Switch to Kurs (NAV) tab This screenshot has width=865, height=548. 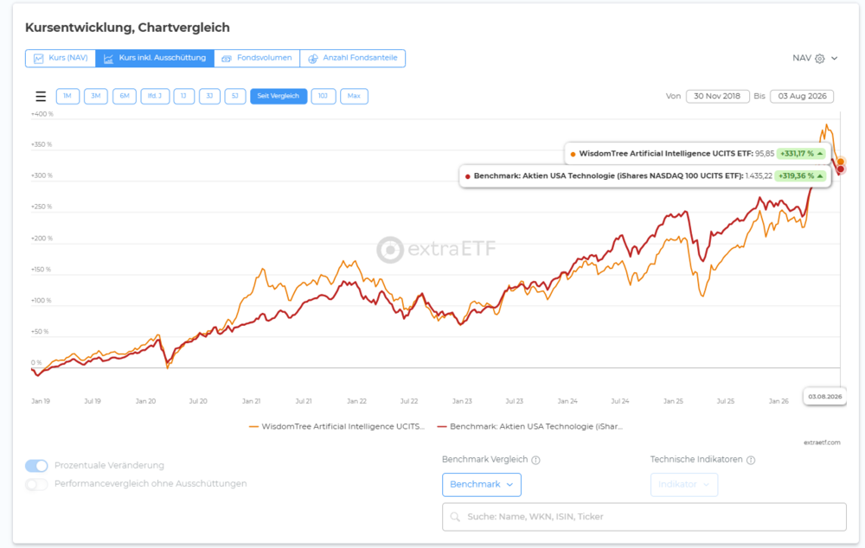coord(61,58)
